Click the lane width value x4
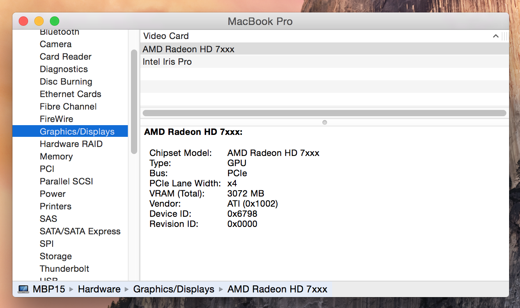The image size is (520, 308). 232,183
